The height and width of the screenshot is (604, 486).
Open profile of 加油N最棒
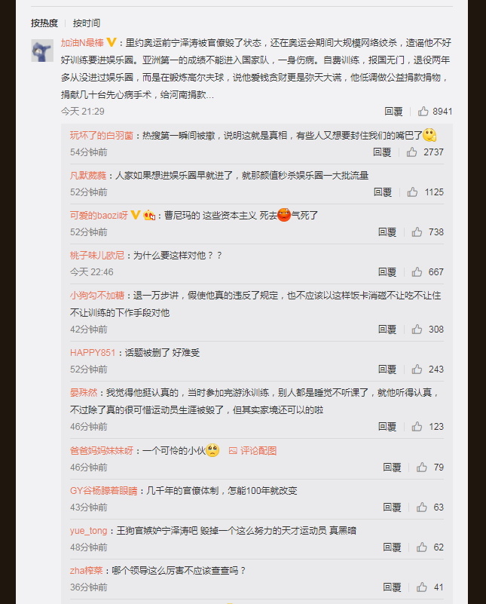(x=82, y=43)
